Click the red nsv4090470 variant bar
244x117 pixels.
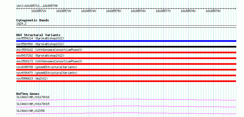click(126, 75)
